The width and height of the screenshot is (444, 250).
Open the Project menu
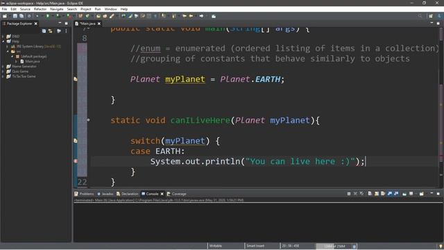pyautogui.click(x=86, y=9)
